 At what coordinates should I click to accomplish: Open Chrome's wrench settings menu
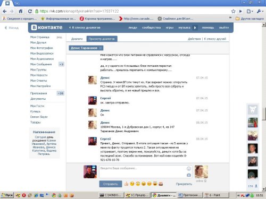260,11
